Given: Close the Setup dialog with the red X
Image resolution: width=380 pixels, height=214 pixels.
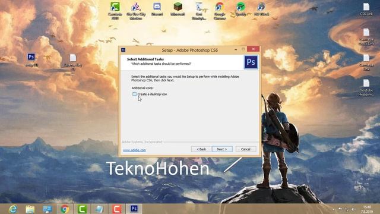Looking at the screenshot, I should [x=254, y=49].
